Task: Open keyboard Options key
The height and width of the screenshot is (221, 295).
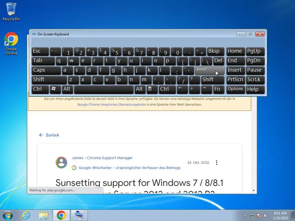Action: [x=236, y=89]
